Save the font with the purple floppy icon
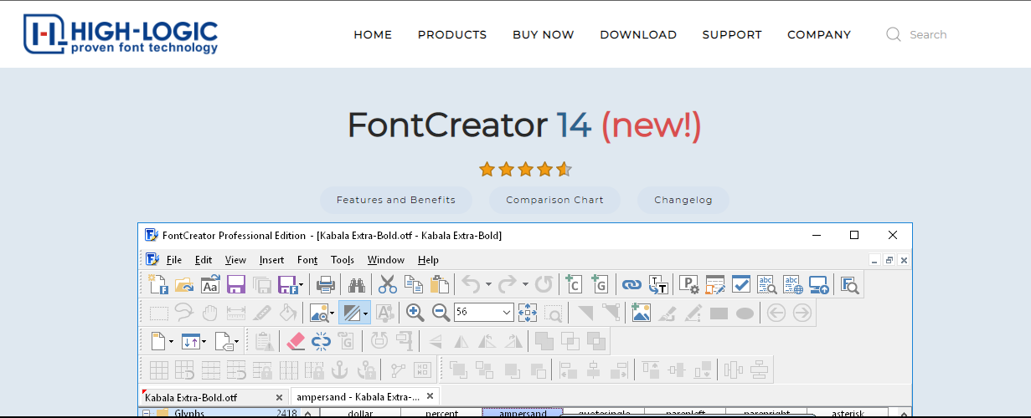This screenshot has height=418, width=1031. (x=235, y=284)
